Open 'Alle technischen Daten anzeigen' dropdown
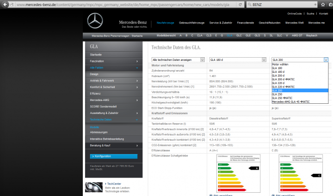333x196 pixels. pyautogui.click(x=178, y=60)
